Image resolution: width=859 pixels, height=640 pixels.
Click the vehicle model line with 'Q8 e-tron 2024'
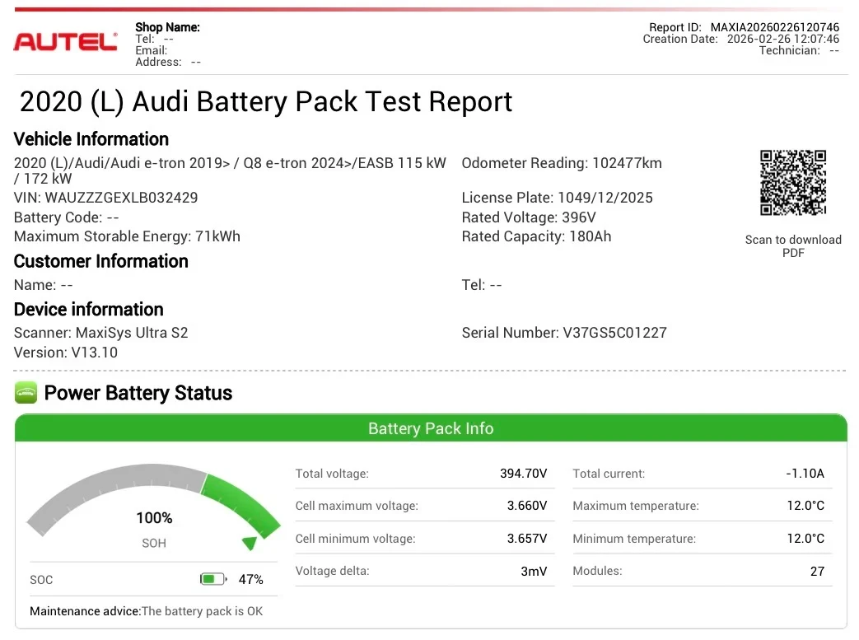230,171
